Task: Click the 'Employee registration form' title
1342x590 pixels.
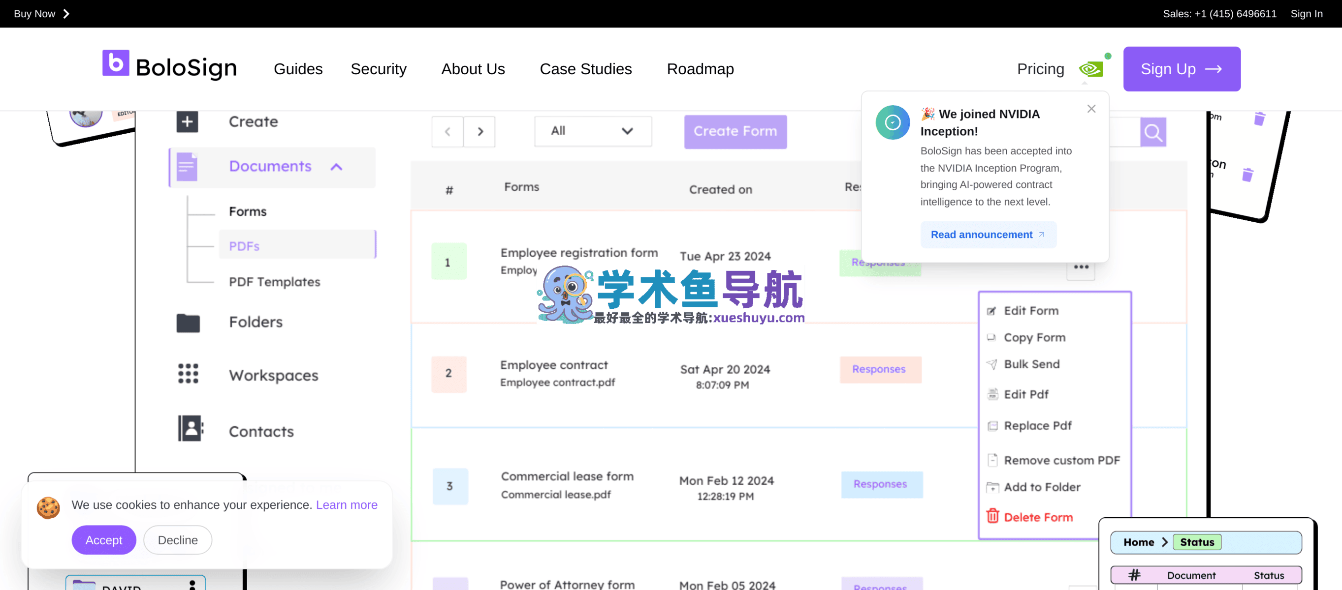Action: (579, 253)
